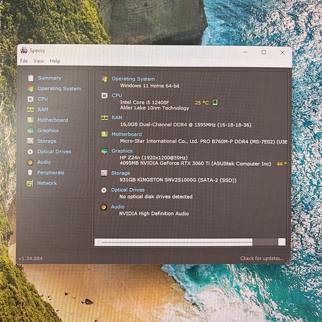Viewport: 322px width, 322px height.
Task: Open the Storage heading link in summary
Action: click(x=120, y=173)
